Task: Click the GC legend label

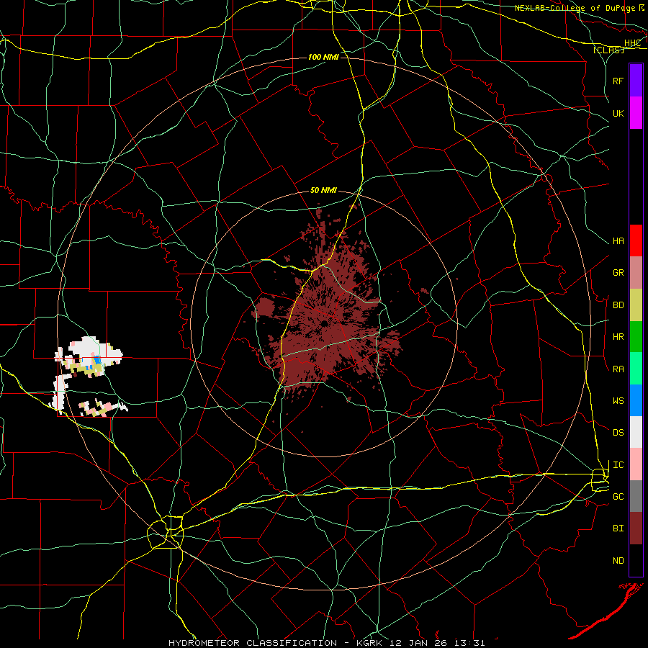Action: point(618,496)
